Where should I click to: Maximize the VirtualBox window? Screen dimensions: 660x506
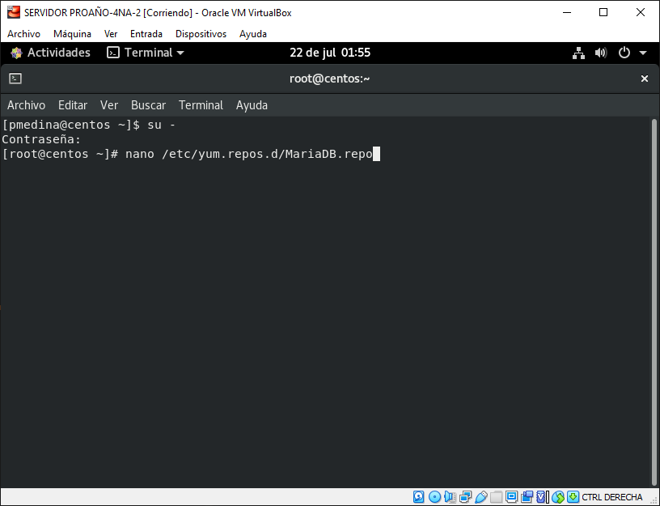pos(603,13)
